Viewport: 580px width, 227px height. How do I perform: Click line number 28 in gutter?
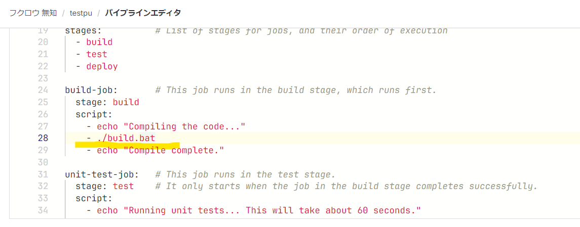pyautogui.click(x=43, y=138)
